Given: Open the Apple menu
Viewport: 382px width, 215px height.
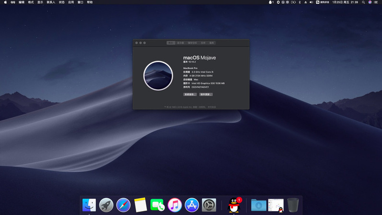Looking at the screenshot, I should pos(4,2).
